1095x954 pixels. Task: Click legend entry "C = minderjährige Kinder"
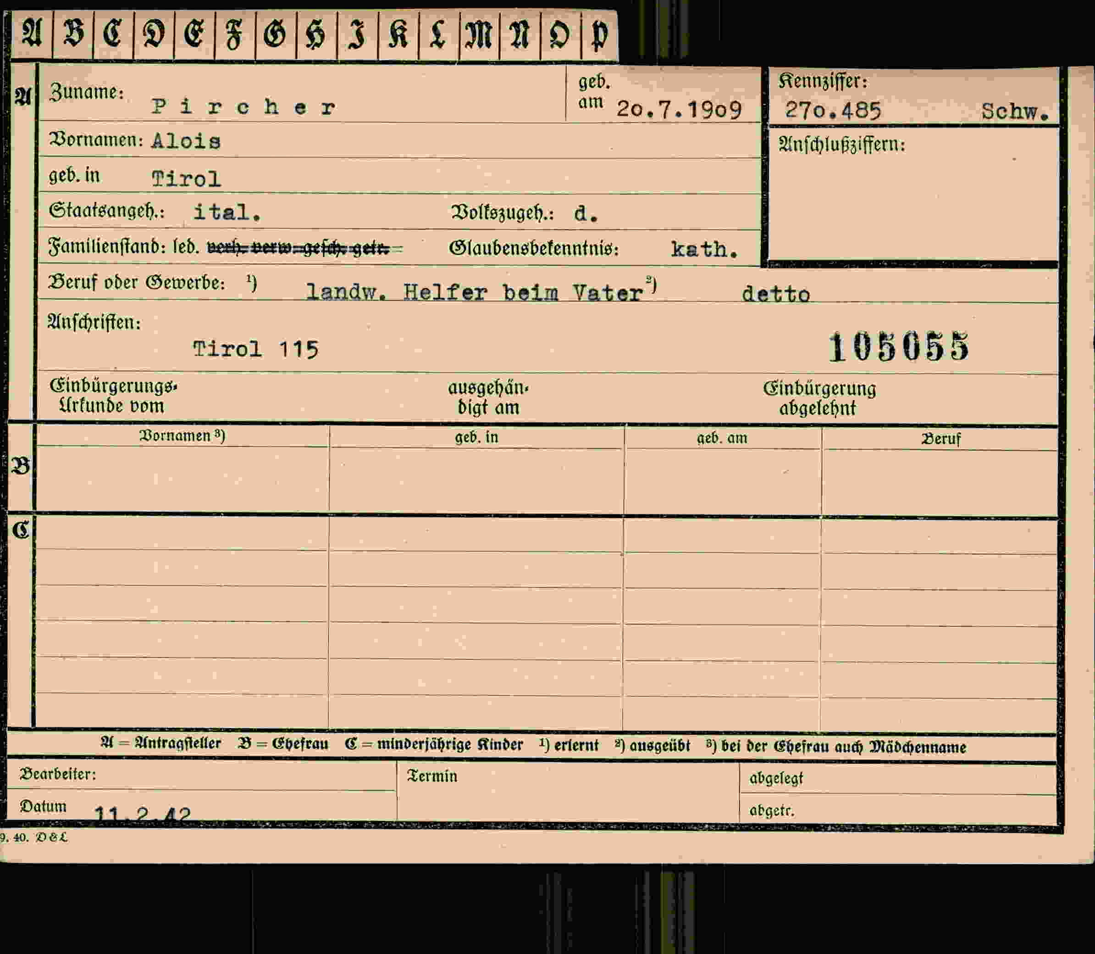coord(434,744)
